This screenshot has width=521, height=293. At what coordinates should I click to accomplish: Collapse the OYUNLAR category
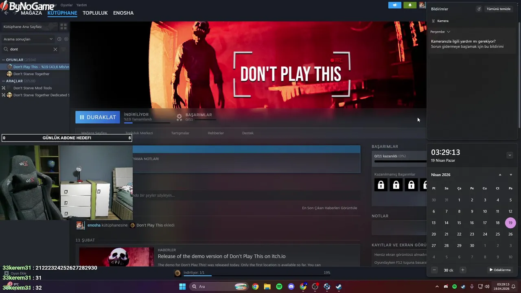pyautogui.click(x=4, y=60)
